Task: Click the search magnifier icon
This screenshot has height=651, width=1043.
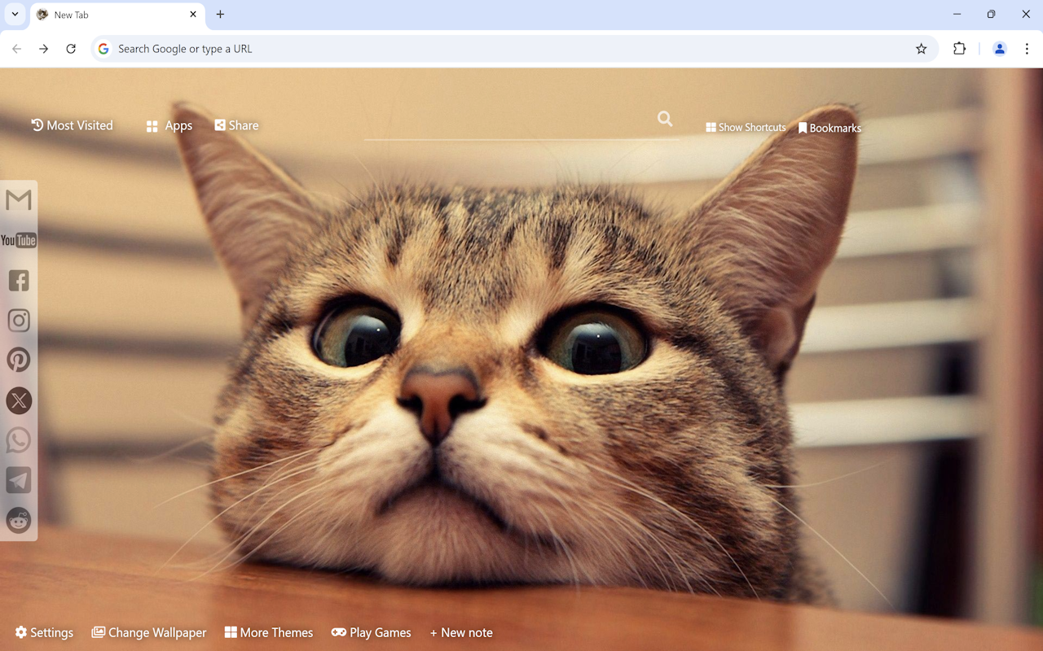Action: click(x=664, y=119)
